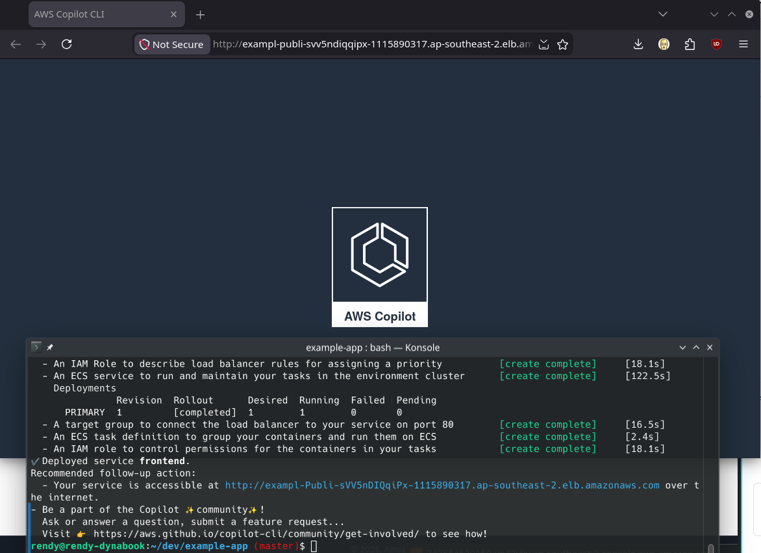Screen dimensions: 761x553
Task: Save page to Pocket icon
Action: 544,45
